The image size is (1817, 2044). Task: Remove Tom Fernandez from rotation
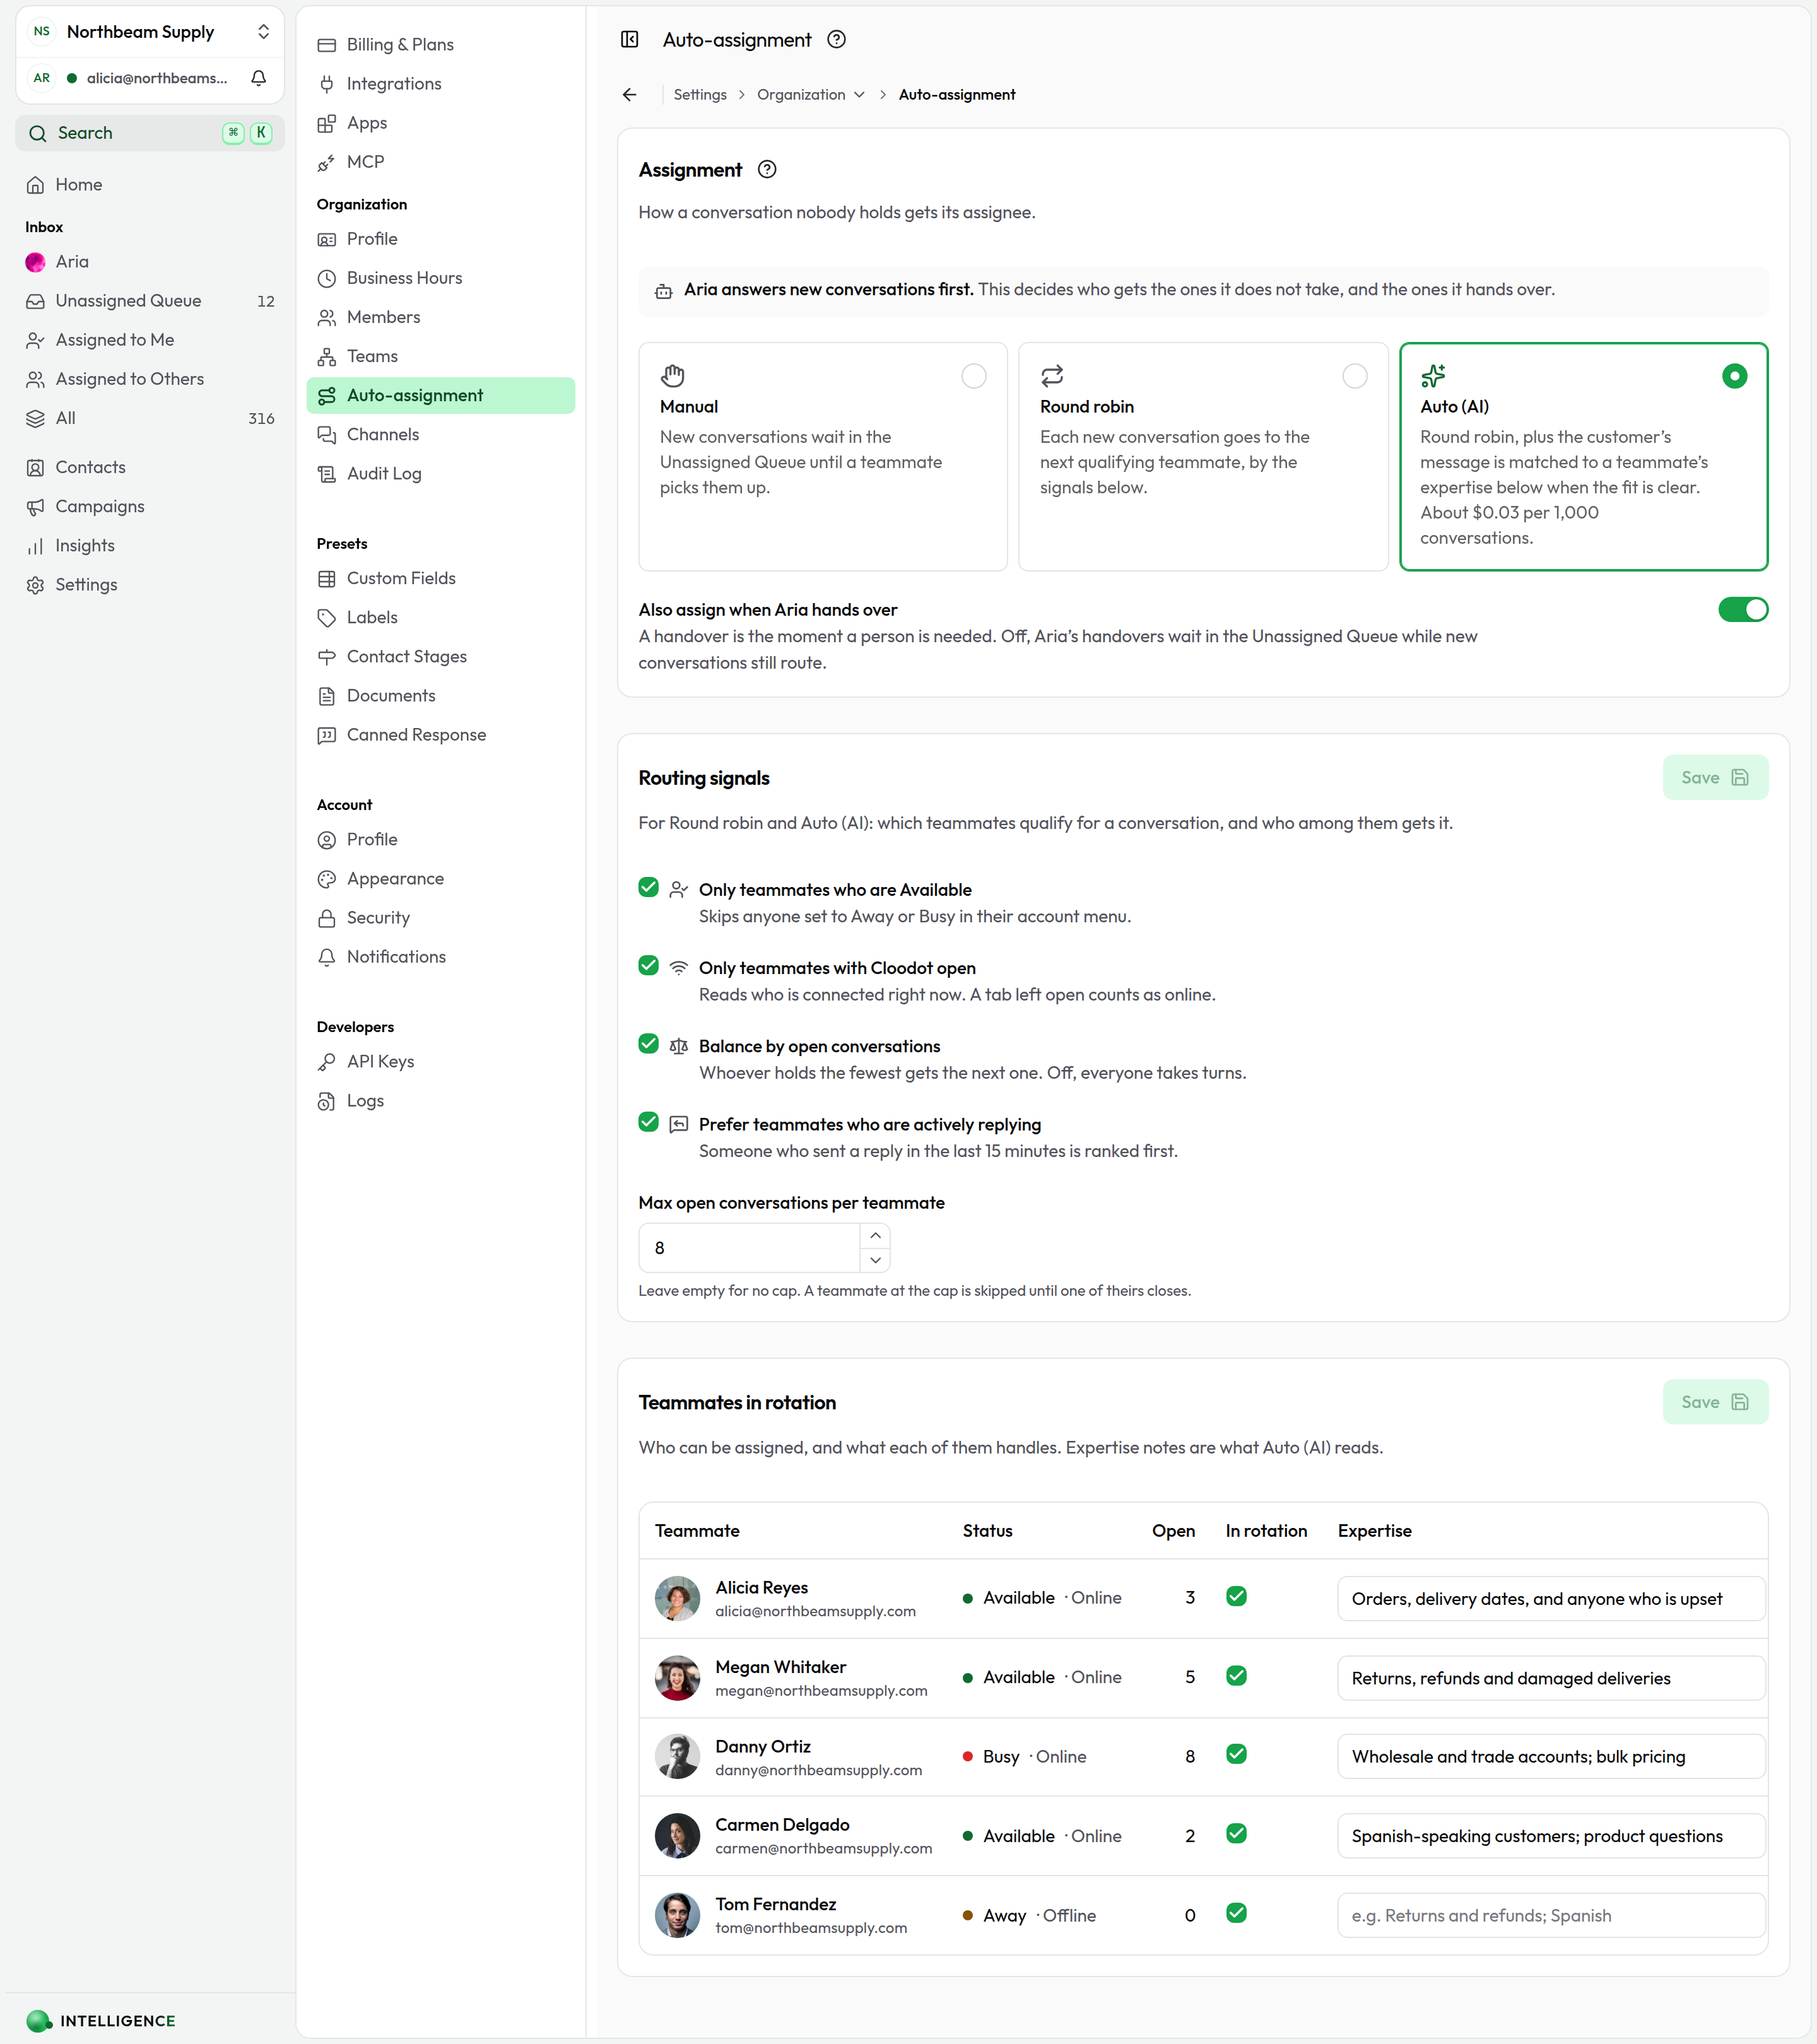1236,1913
